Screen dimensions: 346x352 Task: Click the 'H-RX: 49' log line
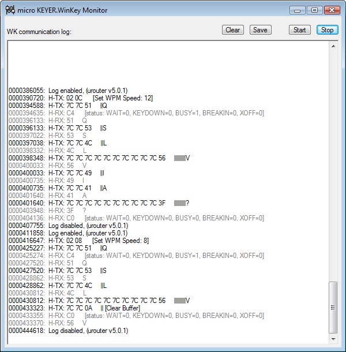click(x=47, y=181)
